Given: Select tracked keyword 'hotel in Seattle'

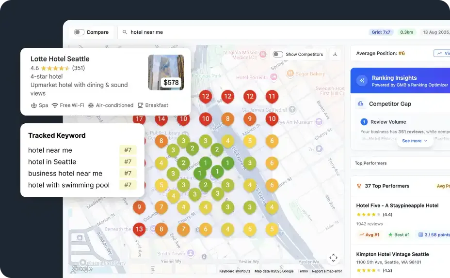Looking at the screenshot, I should click(x=52, y=162).
